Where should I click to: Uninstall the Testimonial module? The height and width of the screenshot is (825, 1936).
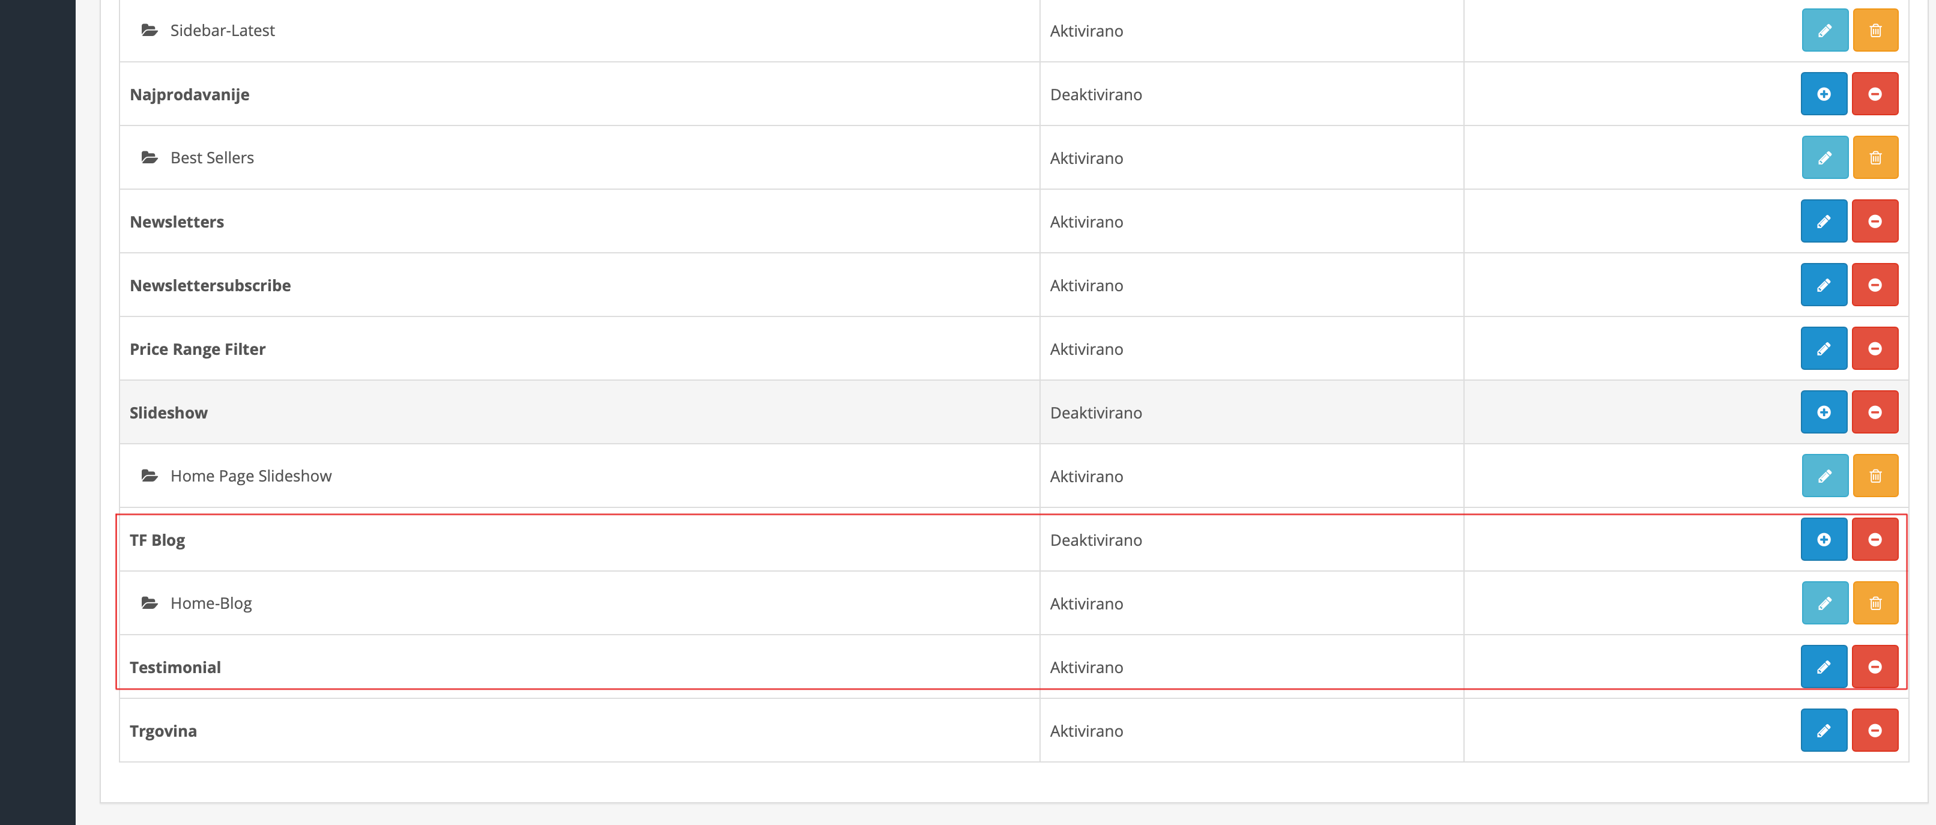pos(1874,666)
